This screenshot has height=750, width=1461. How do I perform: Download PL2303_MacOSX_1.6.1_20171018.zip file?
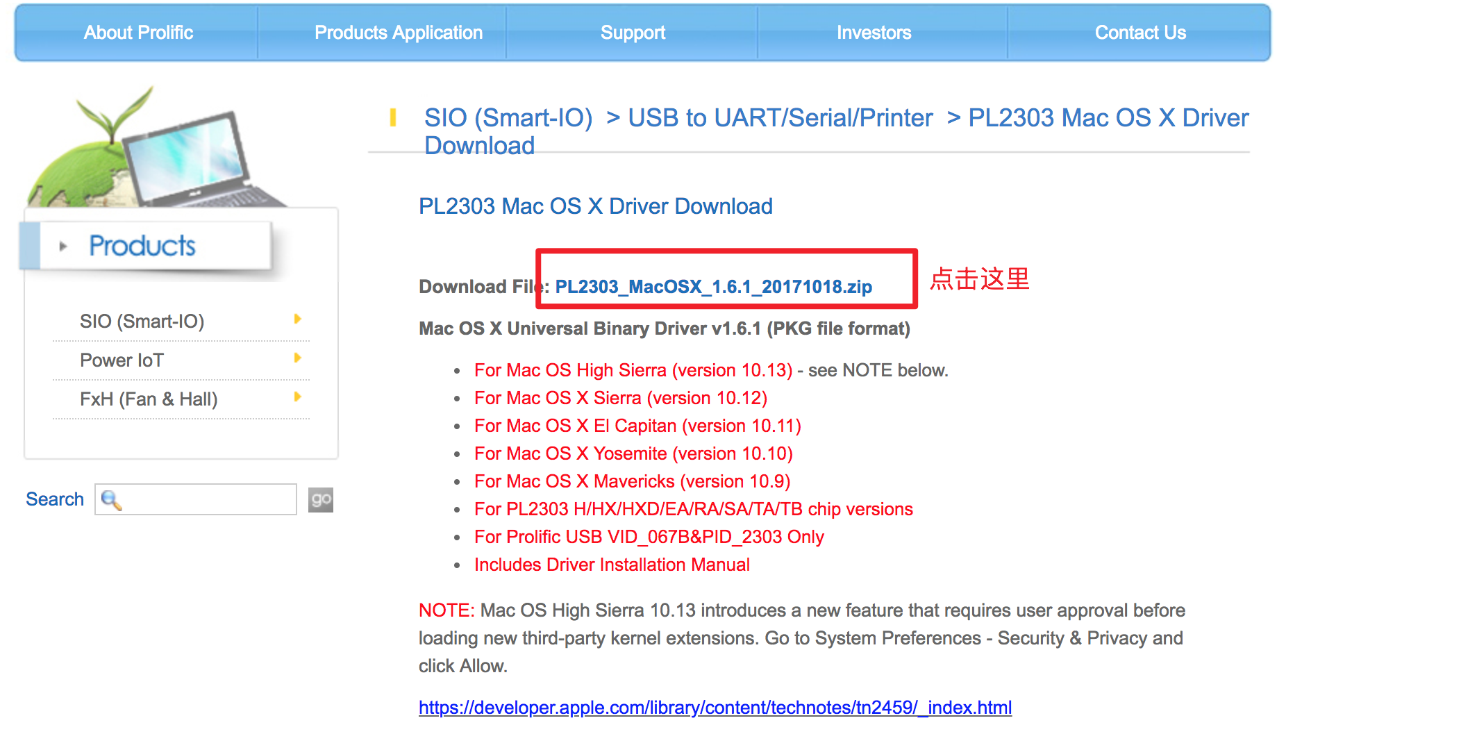713,287
